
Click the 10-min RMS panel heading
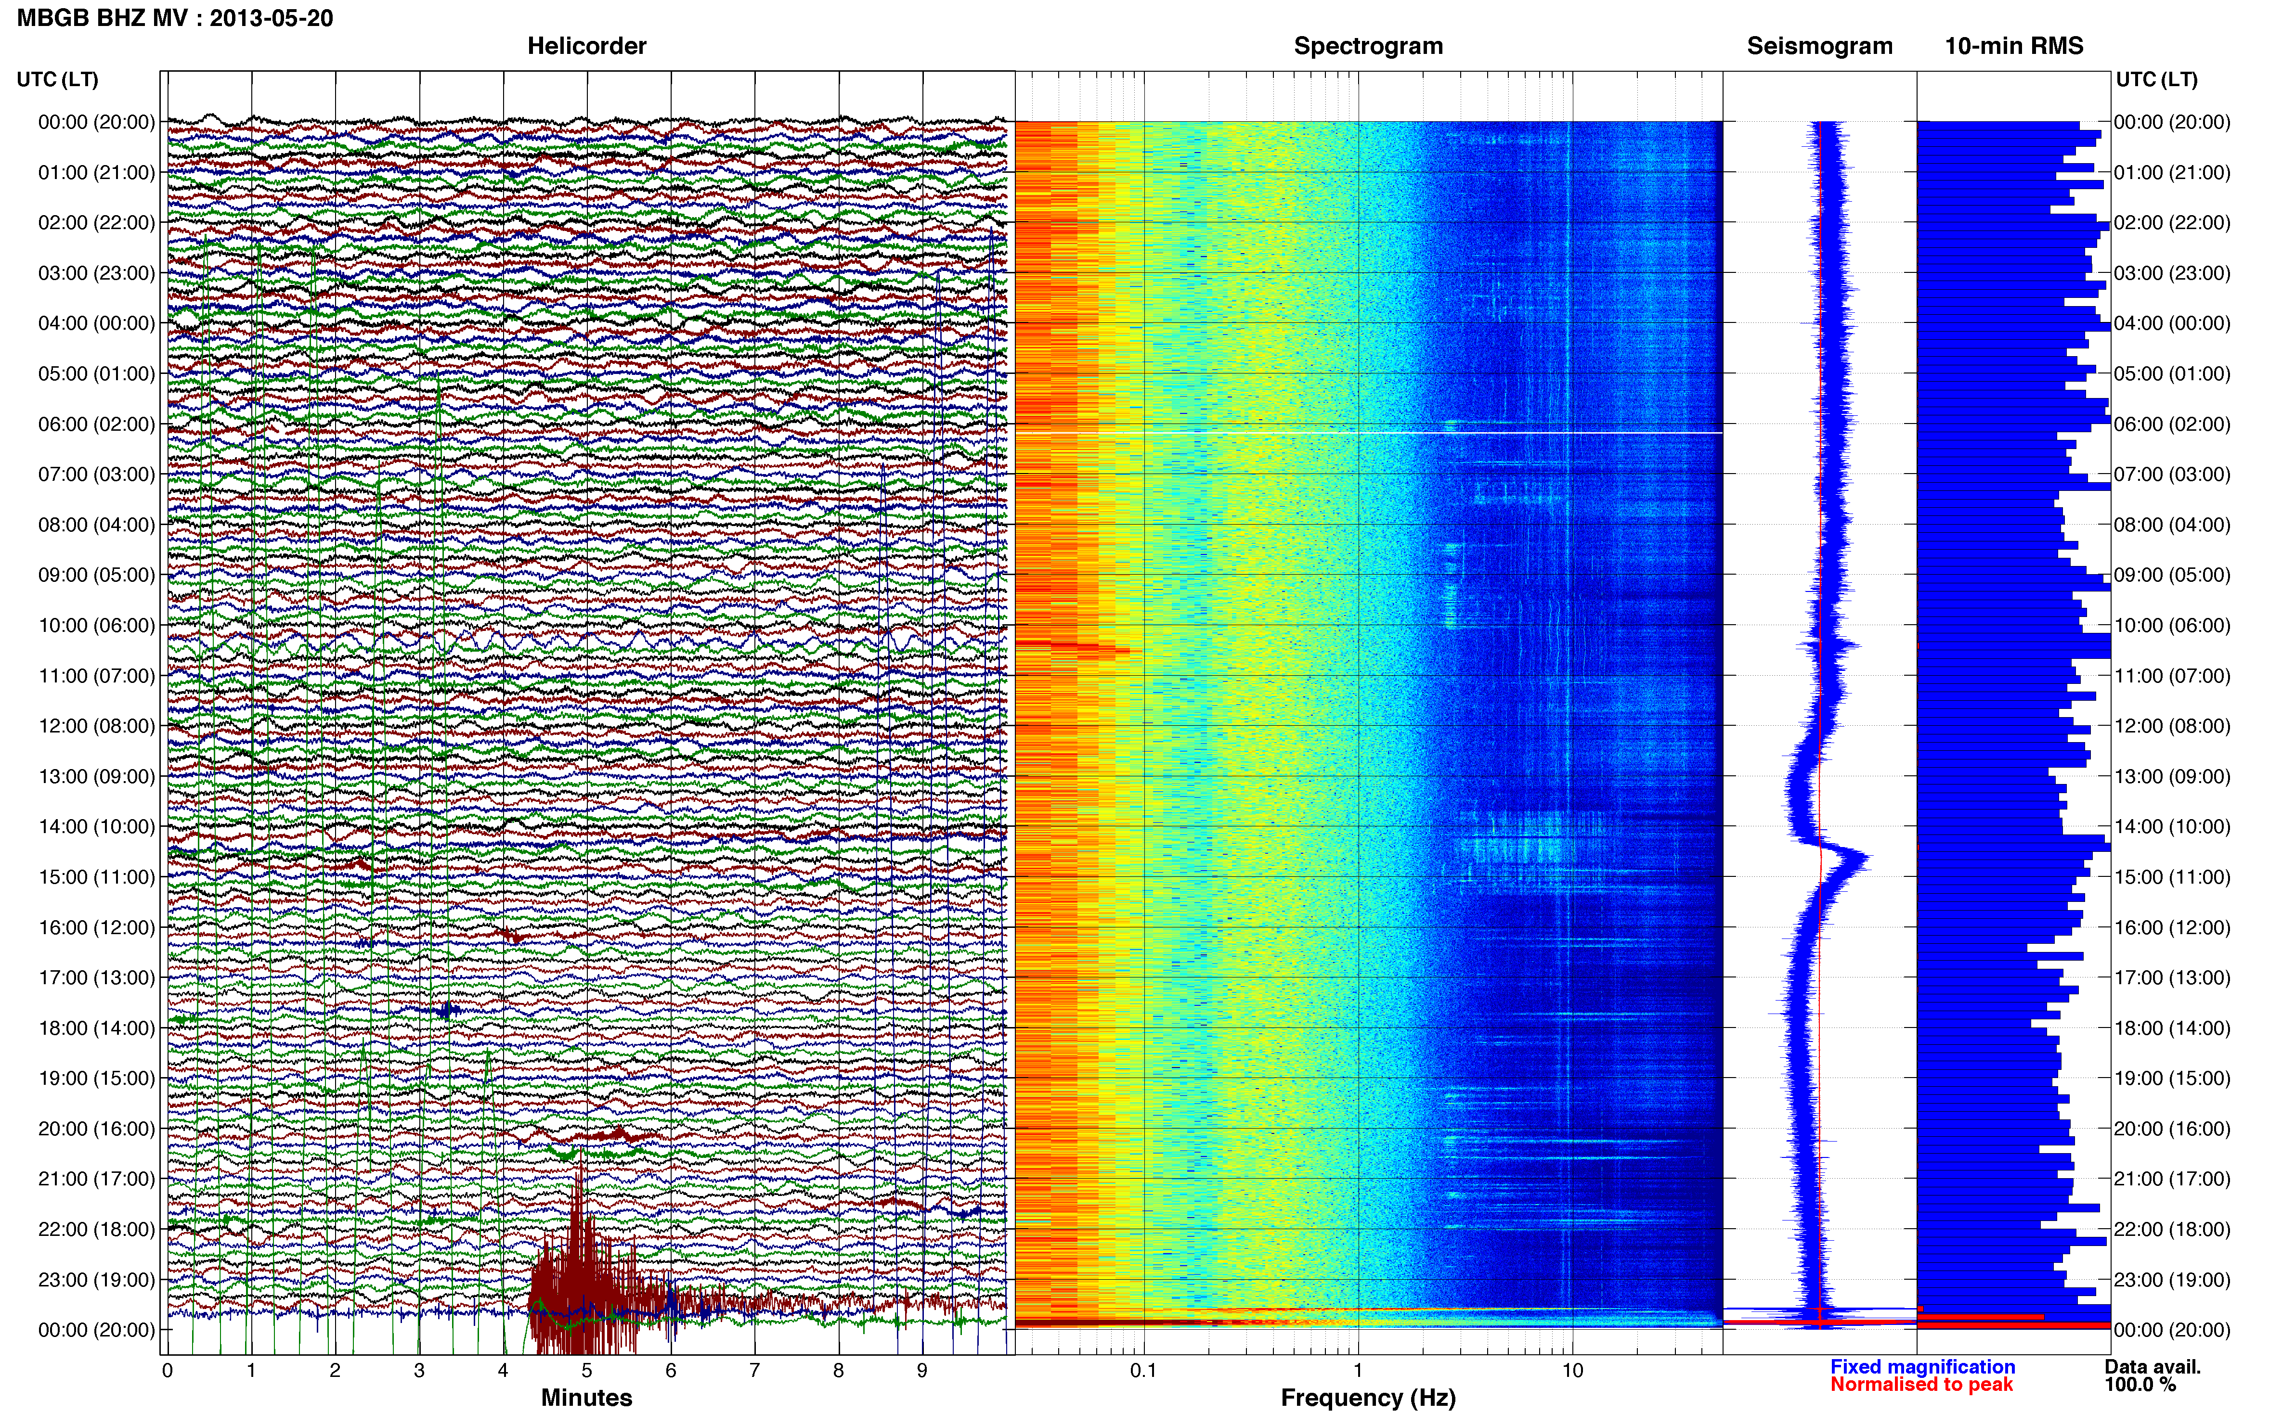pyautogui.click(x=2014, y=46)
